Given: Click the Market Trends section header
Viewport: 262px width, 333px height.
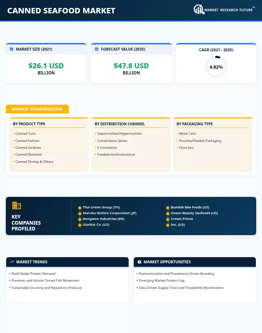Looking at the screenshot, I should click(67, 262).
